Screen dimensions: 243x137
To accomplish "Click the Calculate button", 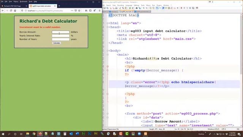I will point(57,43).
